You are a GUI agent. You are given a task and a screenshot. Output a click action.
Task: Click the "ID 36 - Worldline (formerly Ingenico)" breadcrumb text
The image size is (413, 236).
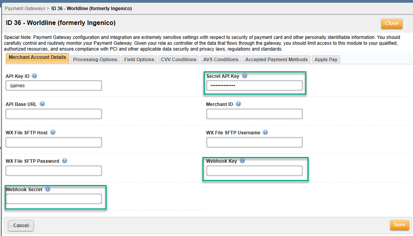click(x=92, y=9)
